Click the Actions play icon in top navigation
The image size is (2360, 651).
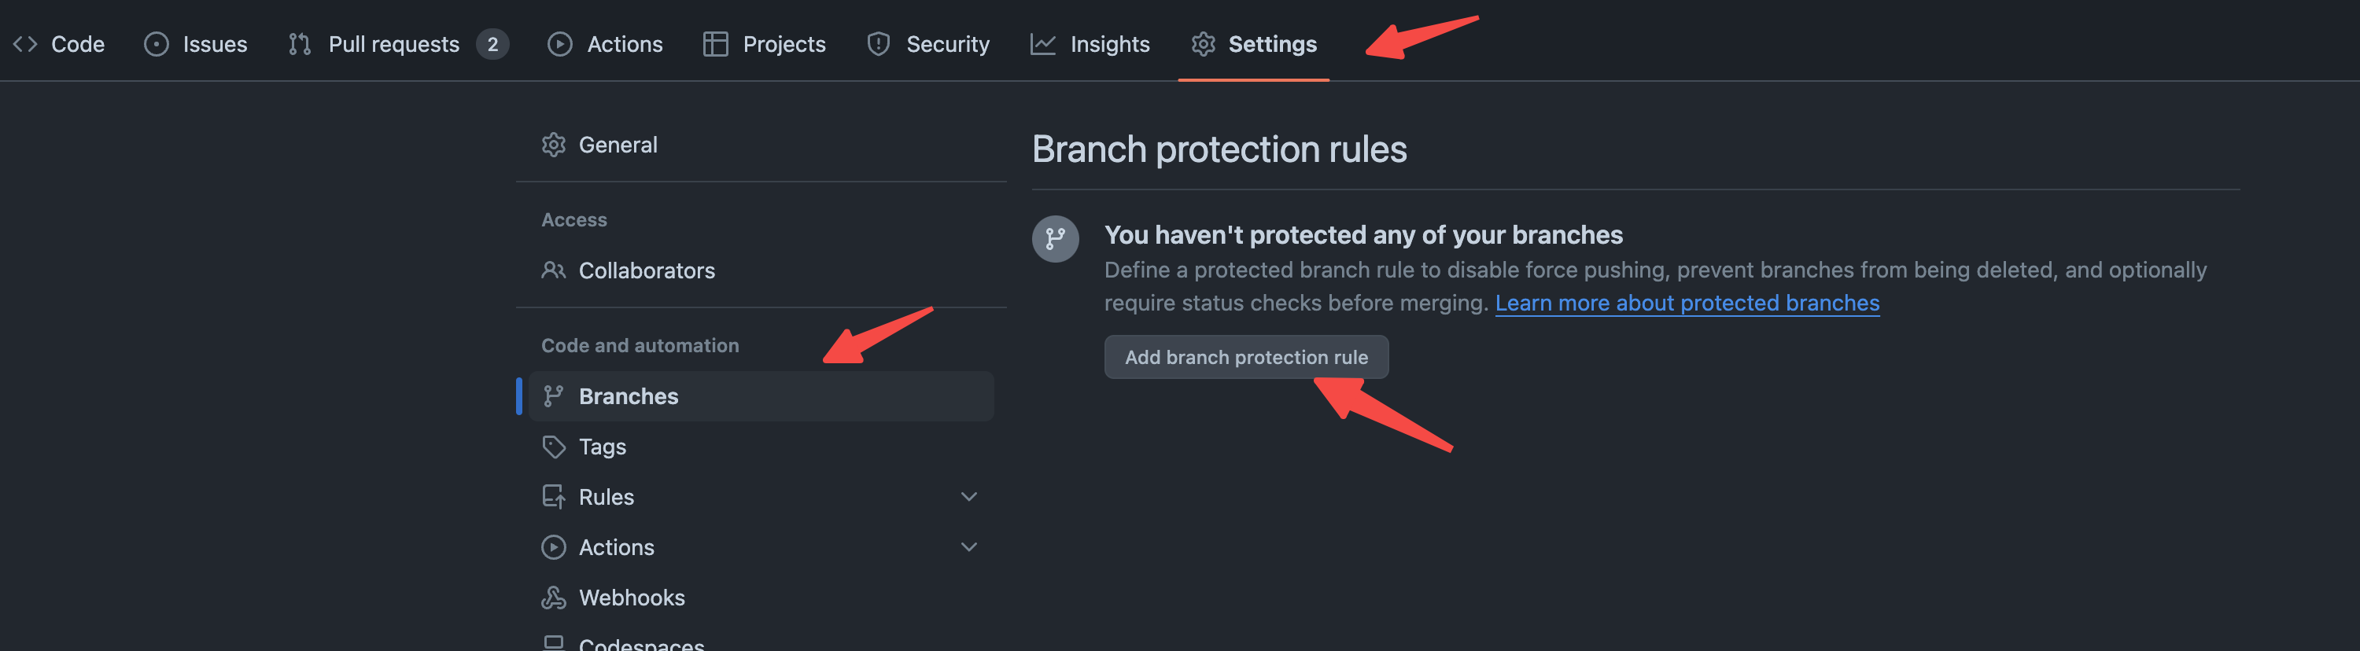pos(560,44)
